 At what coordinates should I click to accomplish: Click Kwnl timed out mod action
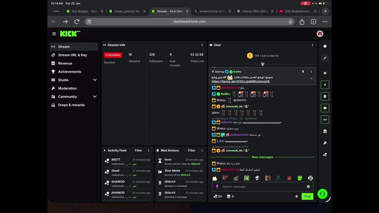(x=181, y=162)
